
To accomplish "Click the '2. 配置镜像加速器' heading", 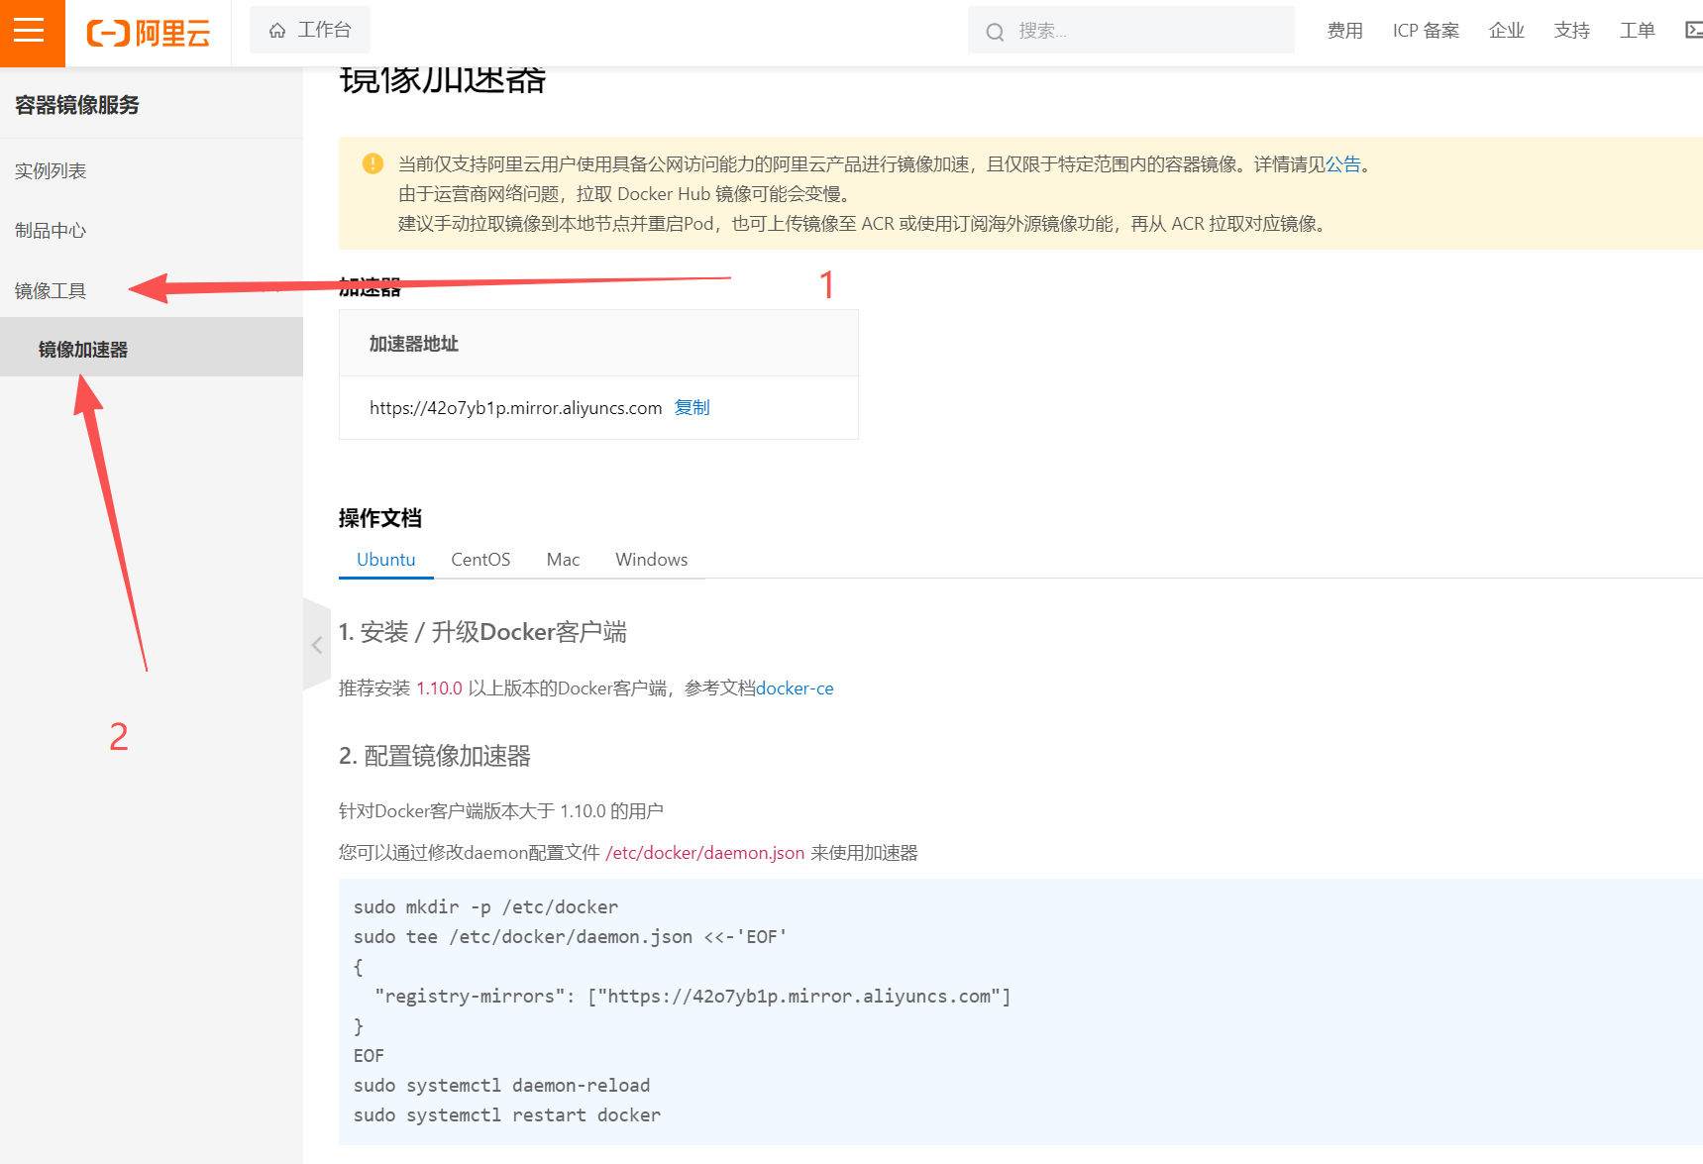I will pos(435,756).
